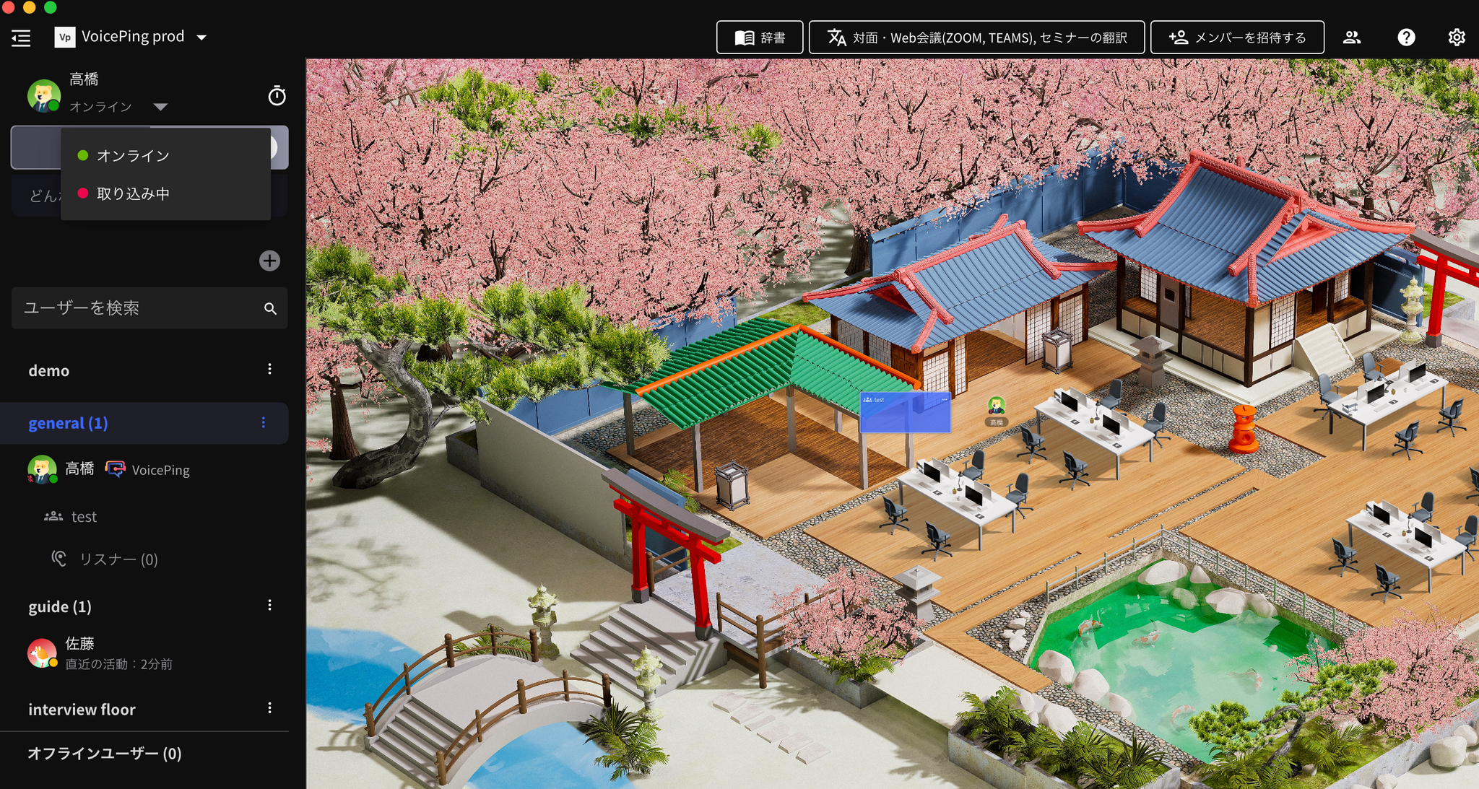Select the 取り込み中 busy status

click(x=133, y=193)
